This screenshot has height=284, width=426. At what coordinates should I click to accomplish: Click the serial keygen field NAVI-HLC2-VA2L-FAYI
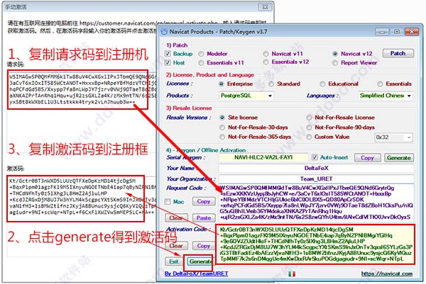[x=263, y=157]
